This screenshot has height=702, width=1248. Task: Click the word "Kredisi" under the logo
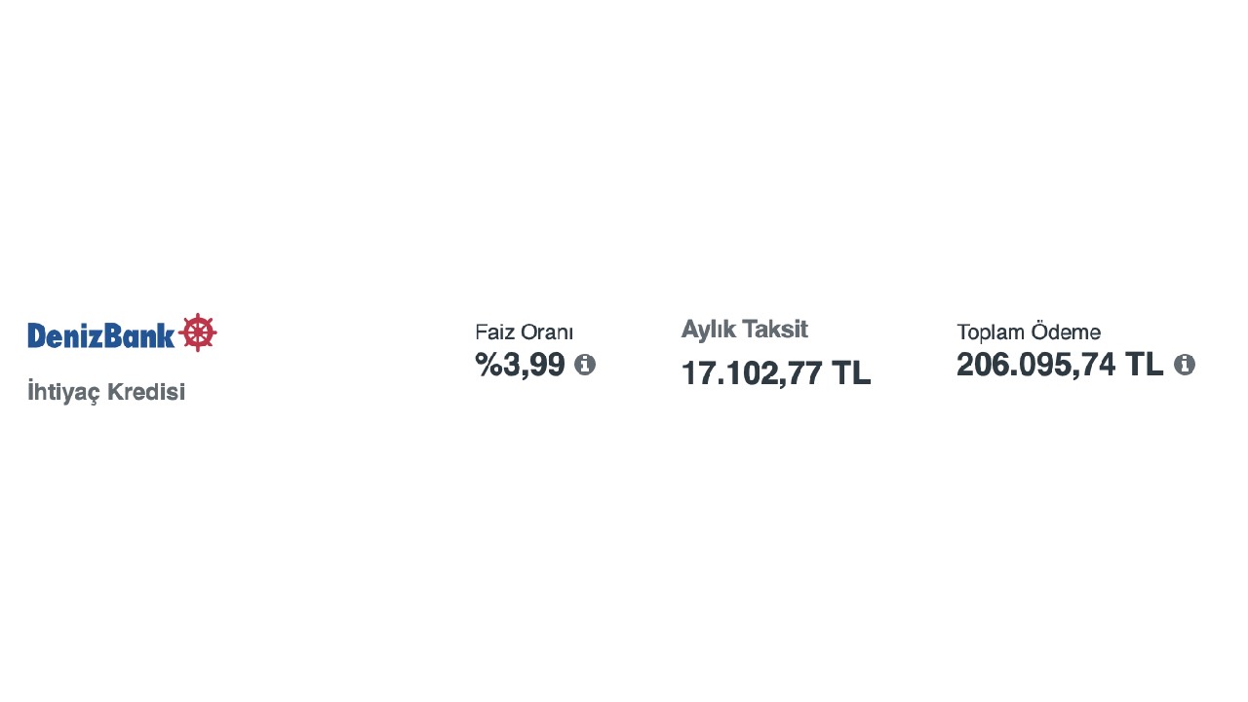[145, 392]
